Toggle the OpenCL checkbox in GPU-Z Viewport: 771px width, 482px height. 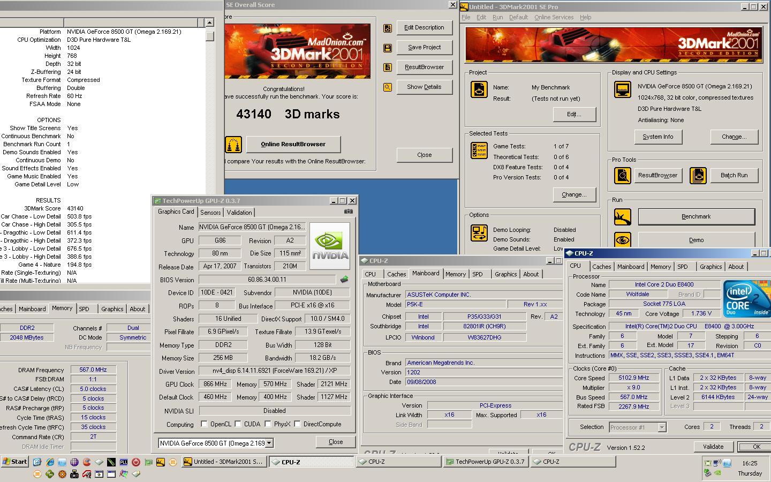pos(204,424)
